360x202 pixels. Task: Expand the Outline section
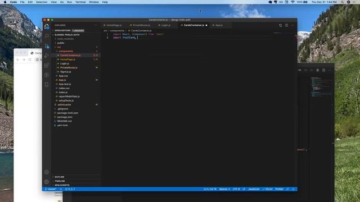point(59,177)
